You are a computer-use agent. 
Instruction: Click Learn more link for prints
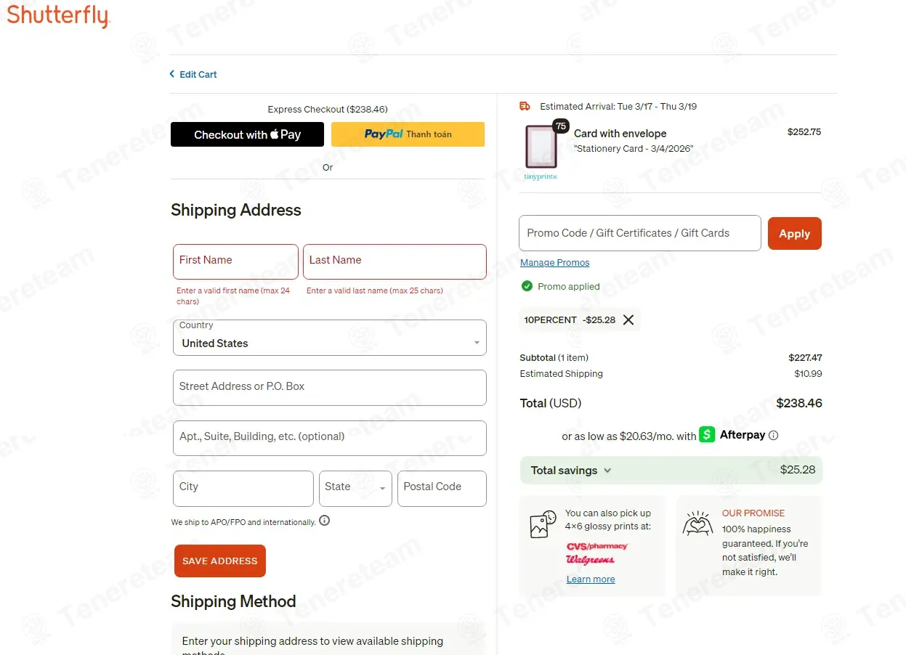[591, 579]
